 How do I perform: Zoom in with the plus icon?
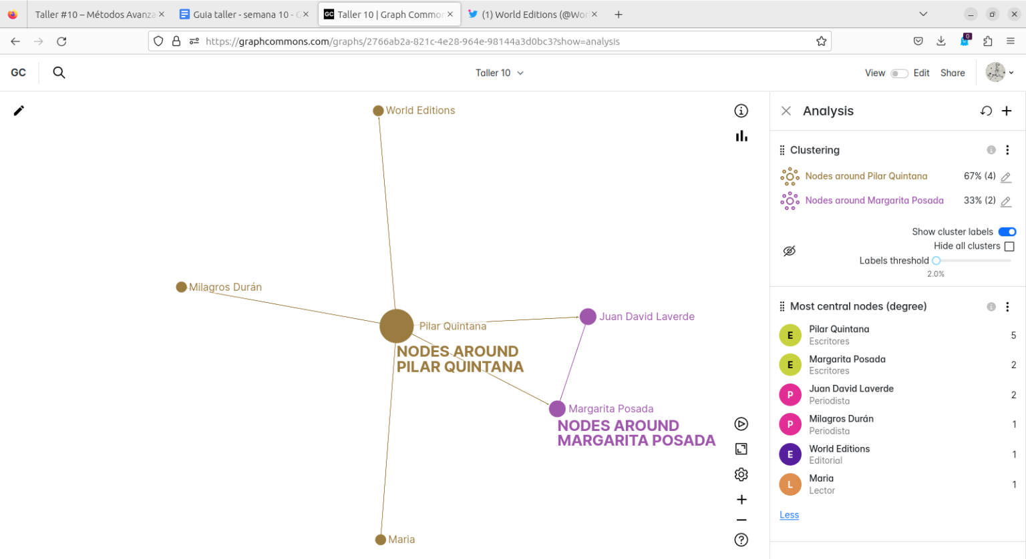click(741, 500)
